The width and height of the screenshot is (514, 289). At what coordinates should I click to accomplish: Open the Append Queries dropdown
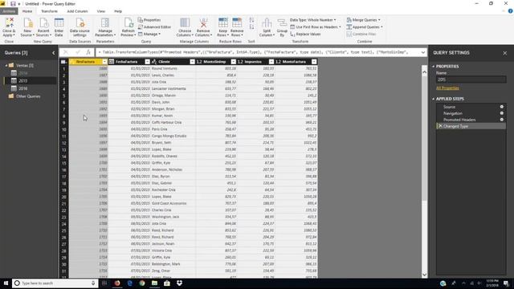tap(365, 26)
